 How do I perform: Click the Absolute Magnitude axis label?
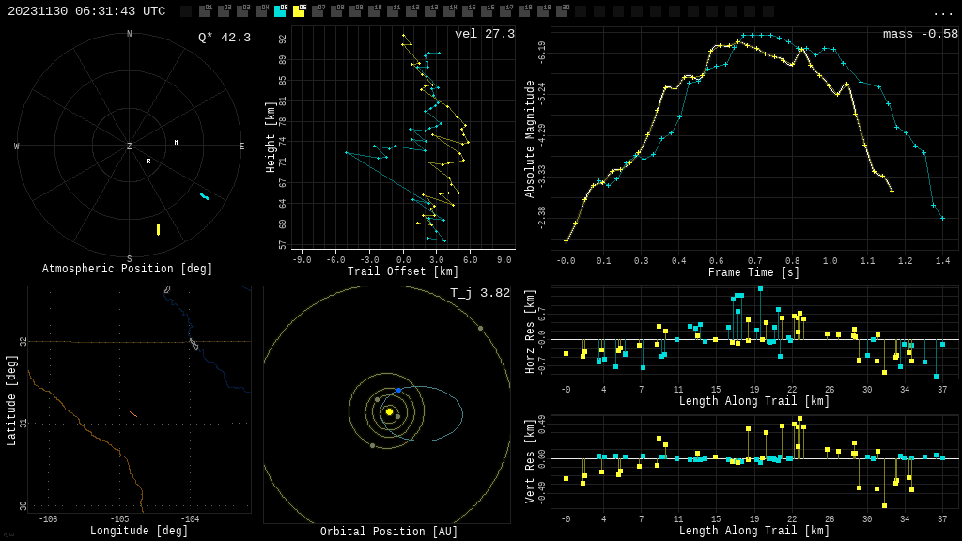coord(530,139)
